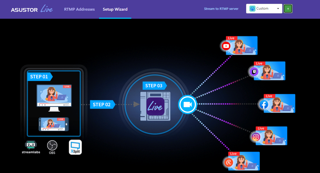Open the Custom platform dropdown
The height and width of the screenshot is (173, 320).
pos(264,9)
